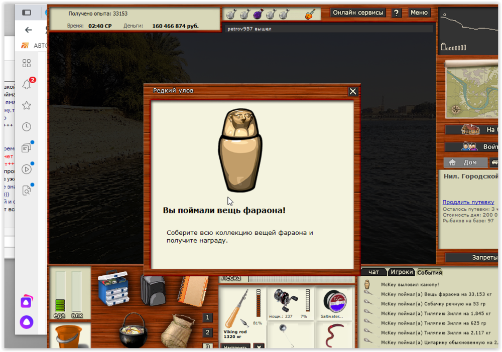502x352 pixels.
Task: Click the baitcasting reel slot
Action: [286, 301]
